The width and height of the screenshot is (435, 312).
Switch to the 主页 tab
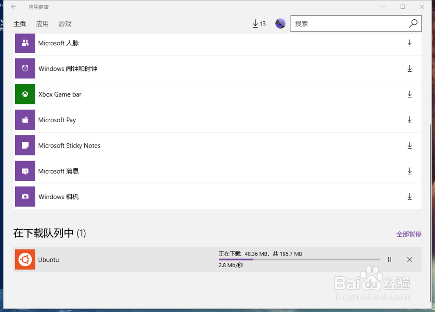tap(20, 24)
